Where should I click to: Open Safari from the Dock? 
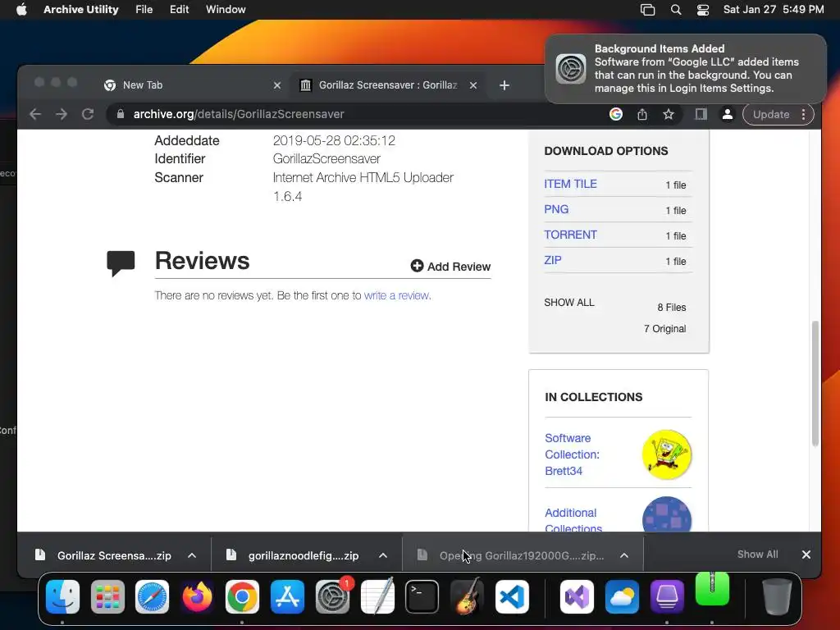(x=152, y=596)
